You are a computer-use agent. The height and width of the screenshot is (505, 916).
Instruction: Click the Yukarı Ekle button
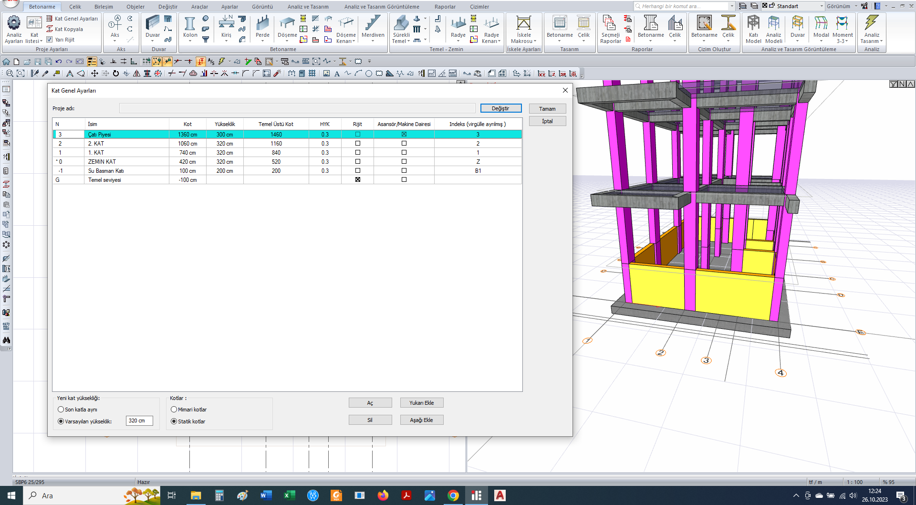point(422,403)
